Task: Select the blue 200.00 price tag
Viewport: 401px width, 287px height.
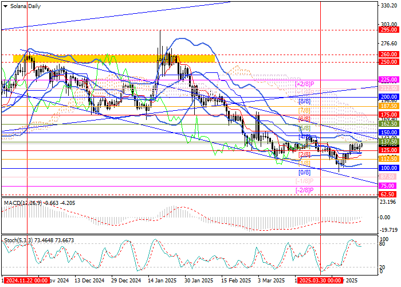Action: [x=388, y=97]
